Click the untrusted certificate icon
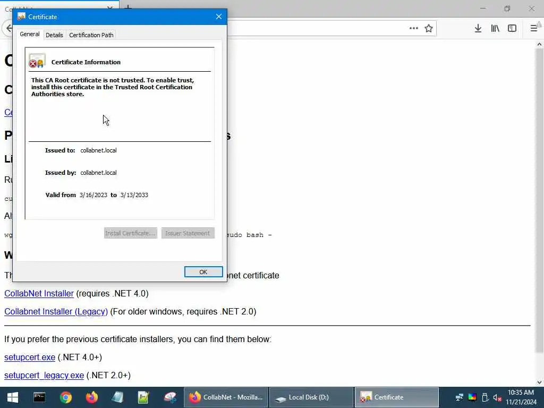544x408 pixels. click(37, 61)
